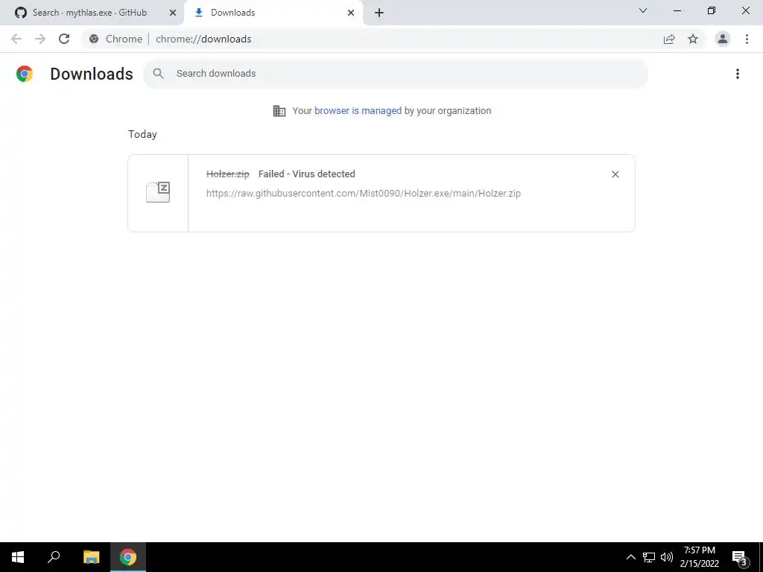Open a new browser tab
763x572 pixels.
coord(379,13)
